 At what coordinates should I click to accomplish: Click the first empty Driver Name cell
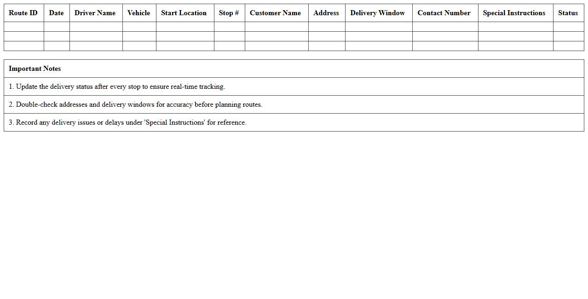click(95, 27)
